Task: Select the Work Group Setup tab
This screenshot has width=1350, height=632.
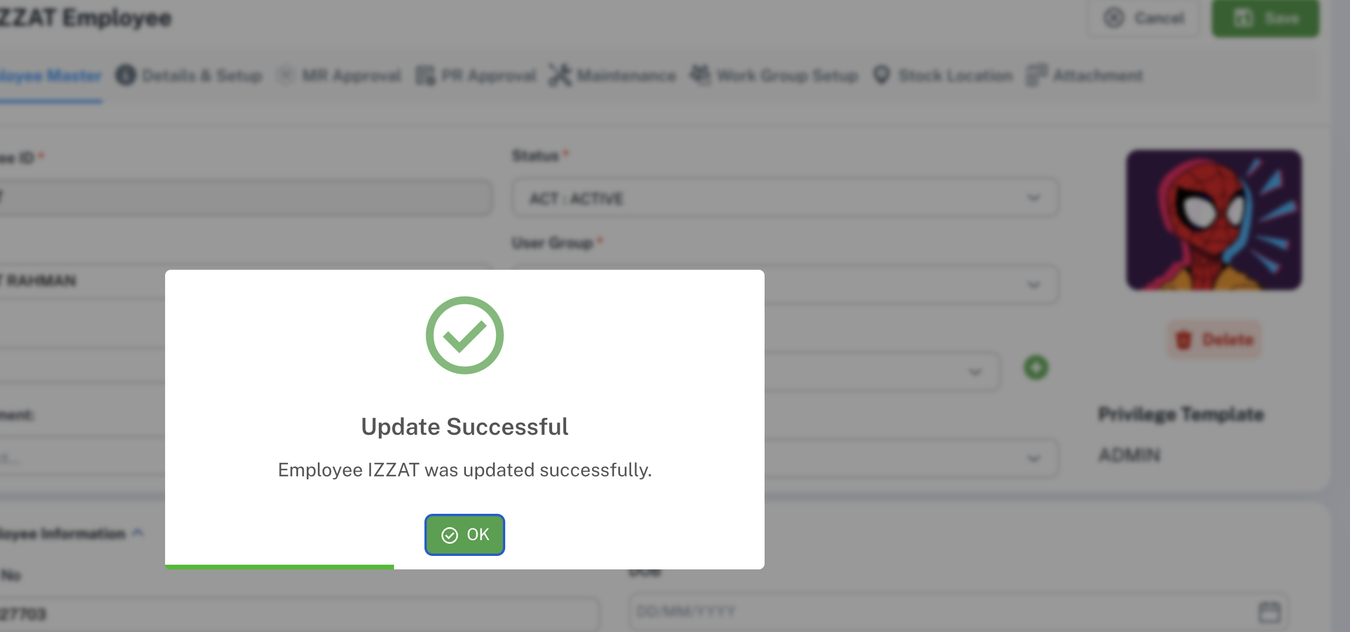Action: 775,75
